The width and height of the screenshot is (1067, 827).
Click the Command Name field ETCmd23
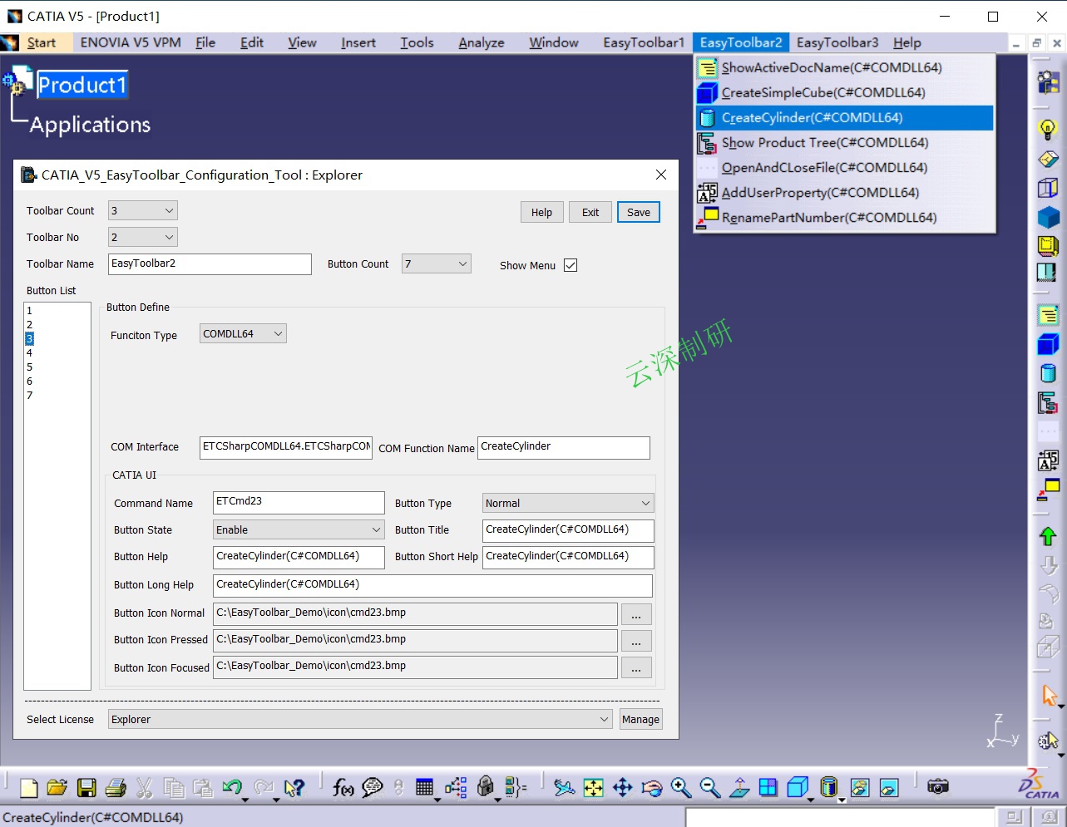pos(299,502)
